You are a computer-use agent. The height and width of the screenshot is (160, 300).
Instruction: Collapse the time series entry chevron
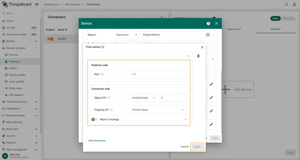coord(188,56)
